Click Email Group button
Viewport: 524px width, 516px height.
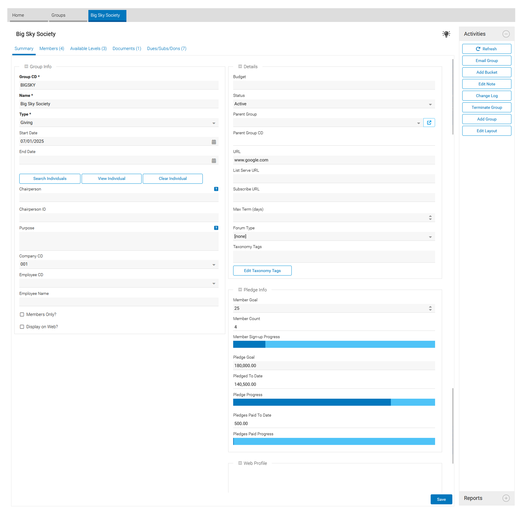pyautogui.click(x=487, y=61)
